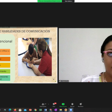Click the green Share Screen button
Image resolution: width=112 pixels, height=112 pixels.
(x=63, y=105)
